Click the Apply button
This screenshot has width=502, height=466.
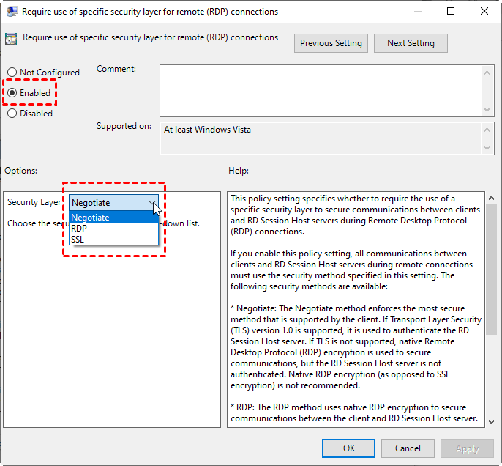click(467, 448)
